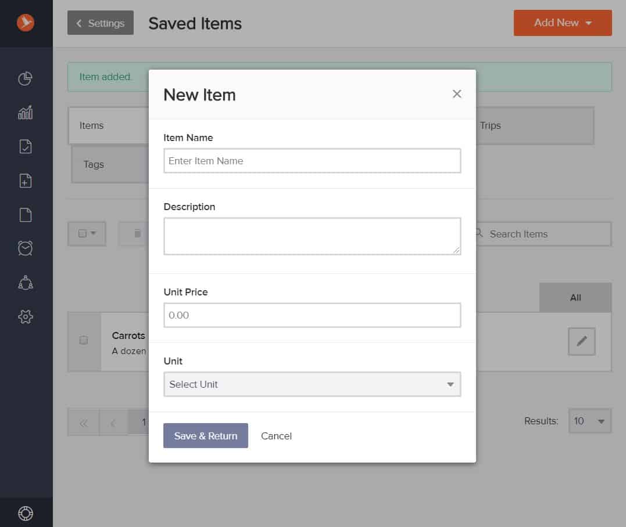The width and height of the screenshot is (626, 527).
Task: Switch to the Items tab
Action: 108,125
